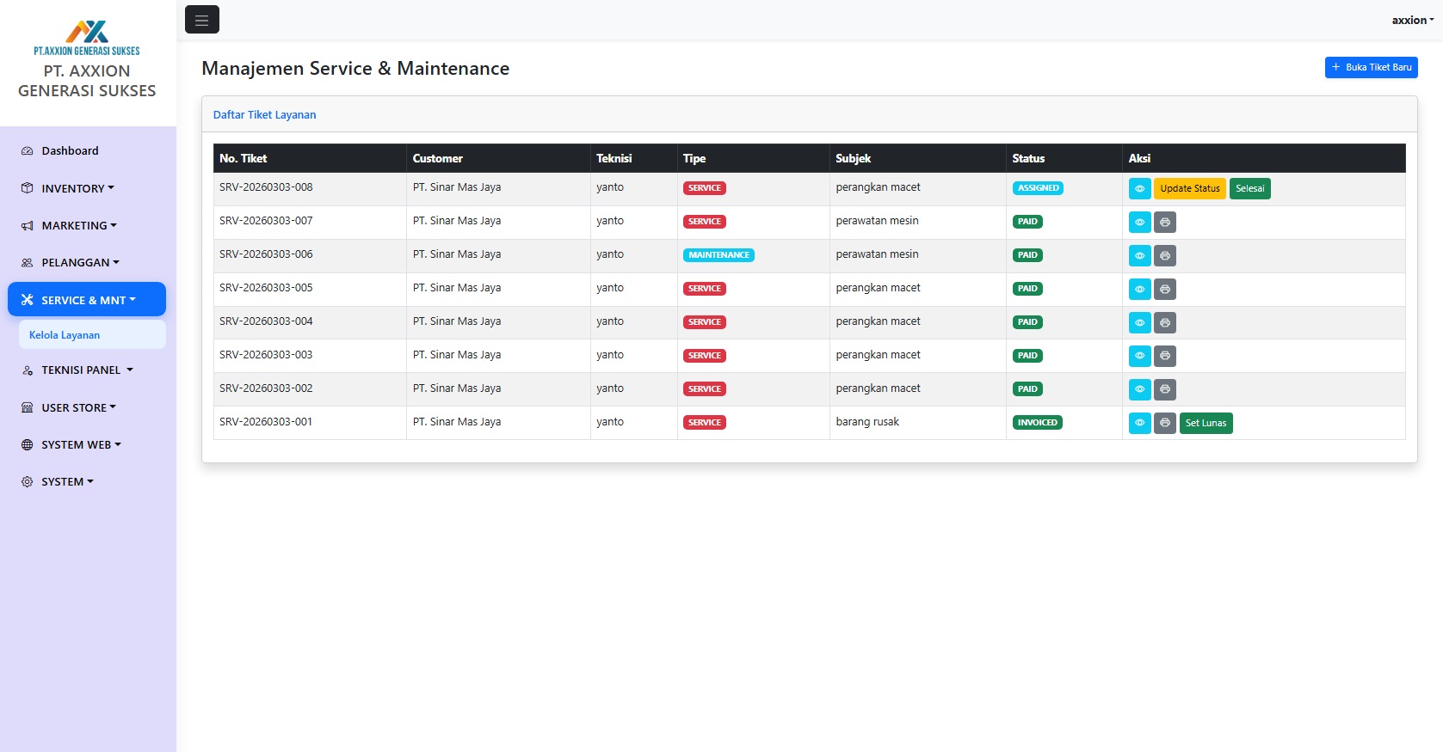Select the 'barang rusak' subject cell
This screenshot has width=1443, height=752.
click(x=917, y=422)
